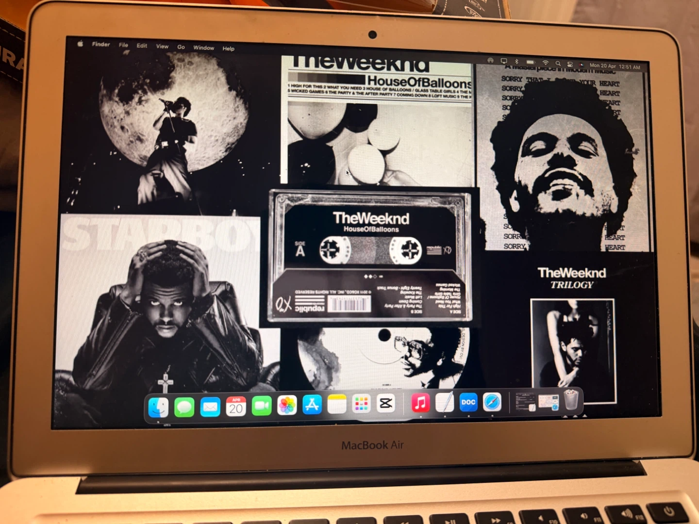Open the Notes app in the Dock

point(337,404)
